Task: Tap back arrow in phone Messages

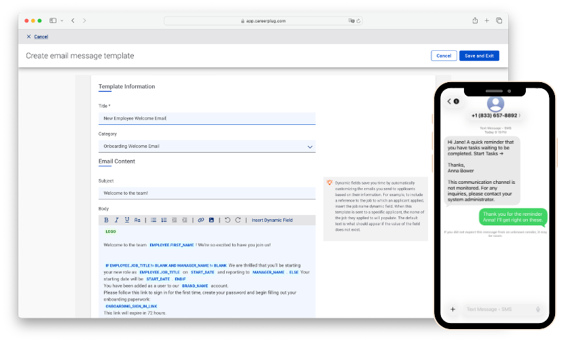Action: [x=449, y=101]
